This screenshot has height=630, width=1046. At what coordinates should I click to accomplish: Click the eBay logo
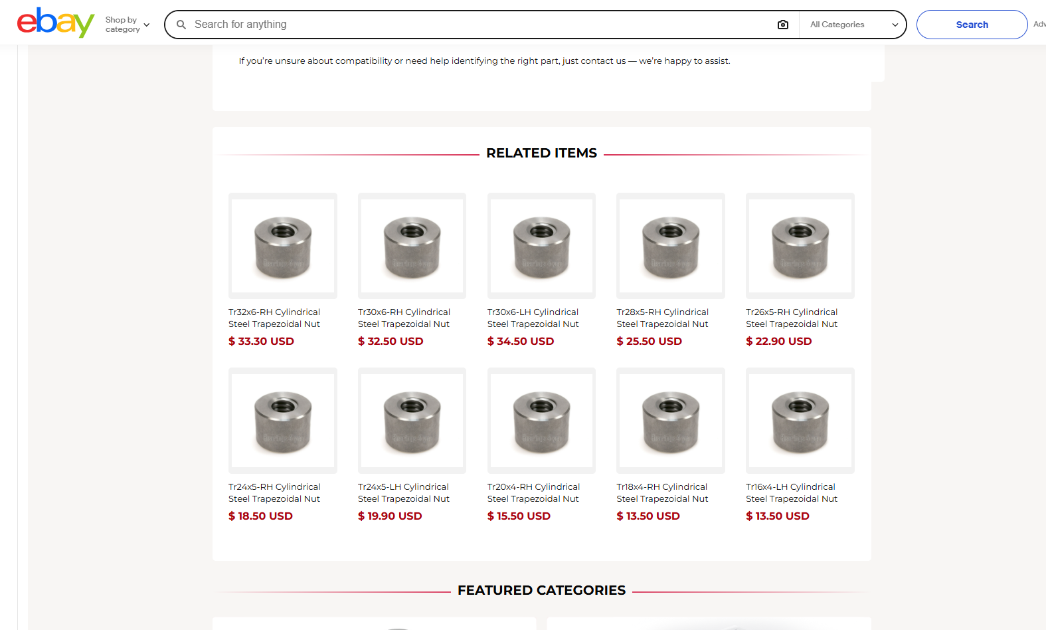56,23
